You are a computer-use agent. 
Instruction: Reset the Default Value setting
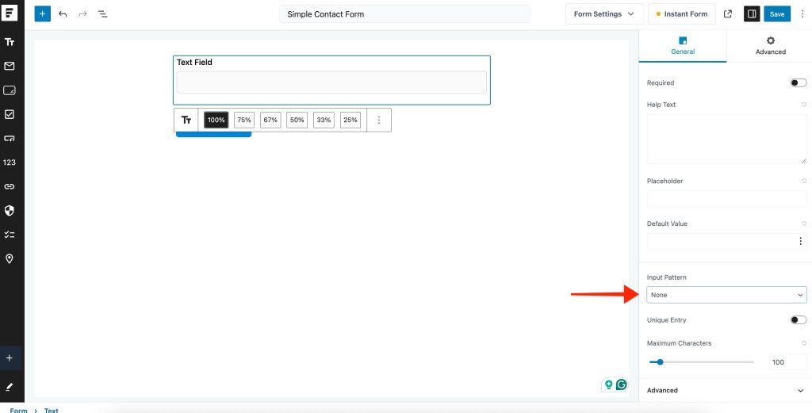(804, 224)
